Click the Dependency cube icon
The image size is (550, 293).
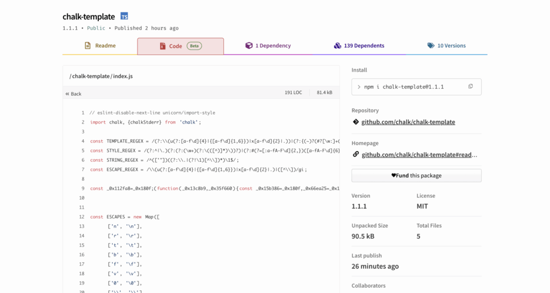(249, 46)
